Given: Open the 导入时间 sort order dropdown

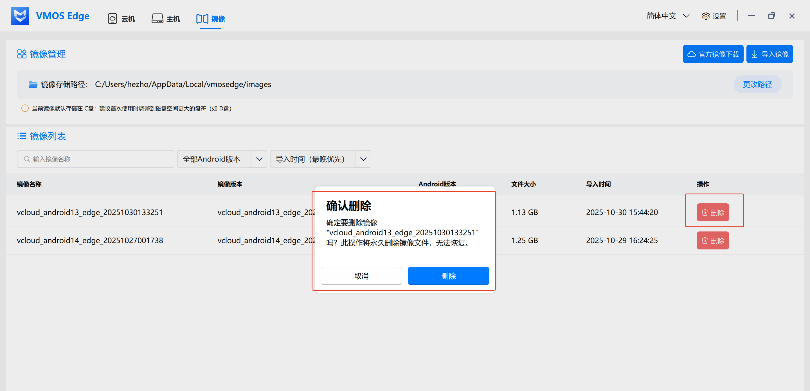Looking at the screenshot, I should point(320,159).
